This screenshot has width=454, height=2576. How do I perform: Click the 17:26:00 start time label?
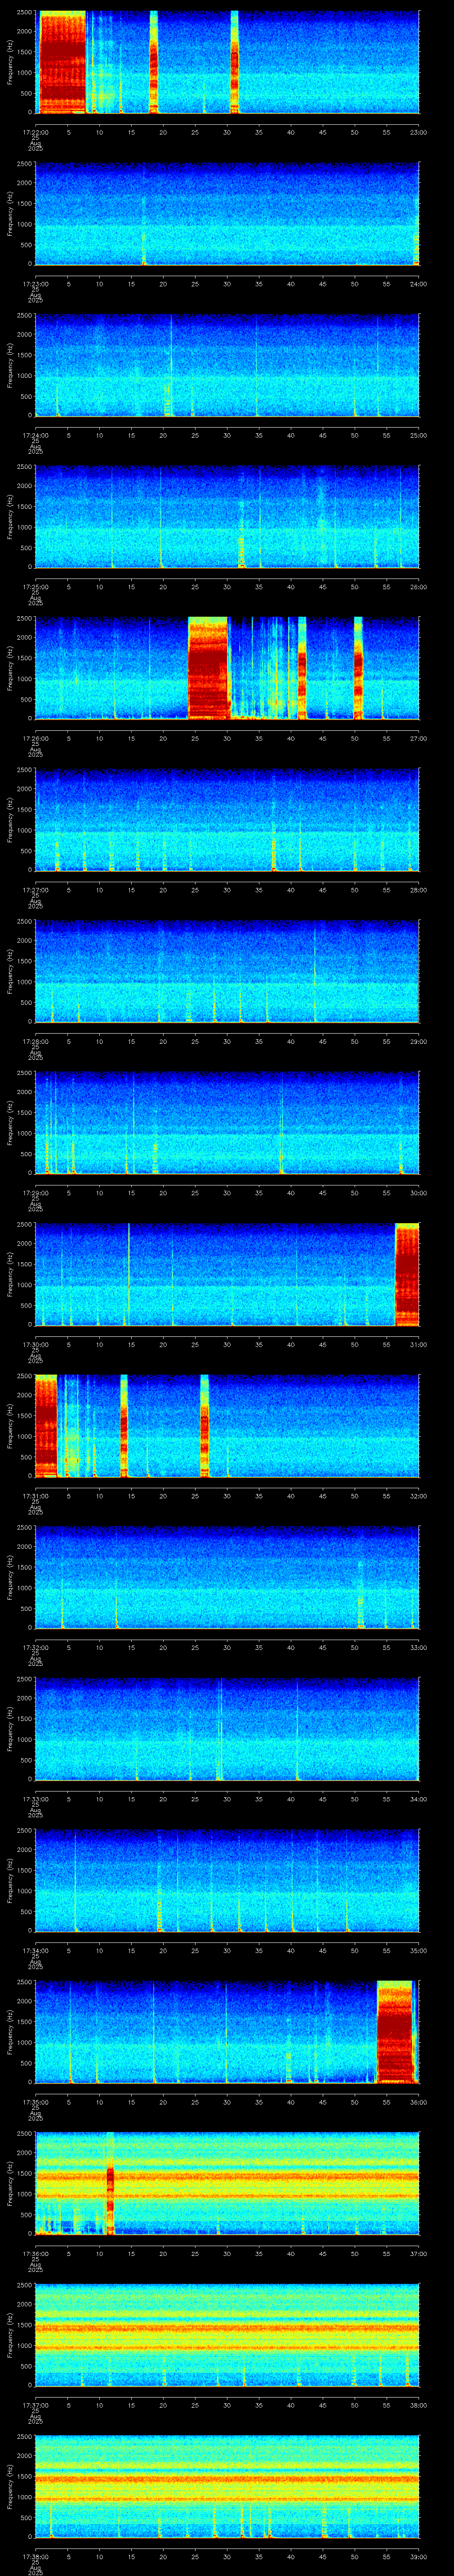[35, 738]
